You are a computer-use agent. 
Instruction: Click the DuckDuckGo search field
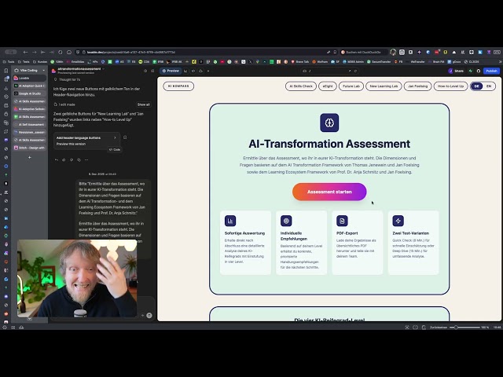[x=363, y=52]
